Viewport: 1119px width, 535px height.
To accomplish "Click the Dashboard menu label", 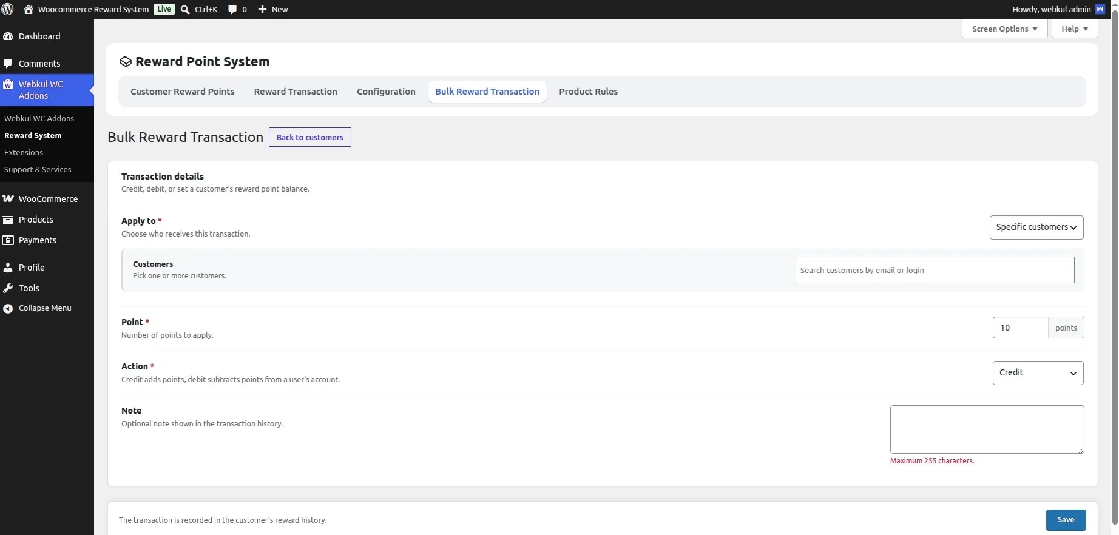I will (39, 36).
